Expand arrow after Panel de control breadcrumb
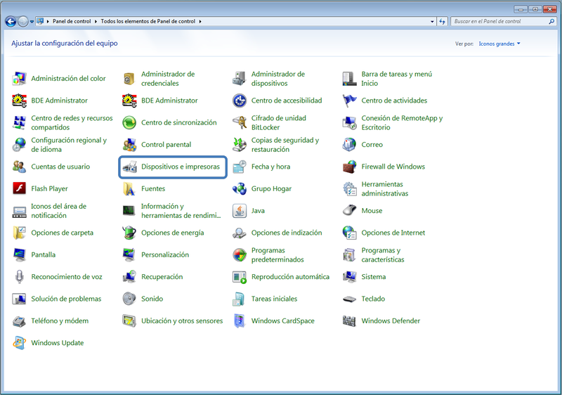562x395 pixels. click(x=96, y=22)
